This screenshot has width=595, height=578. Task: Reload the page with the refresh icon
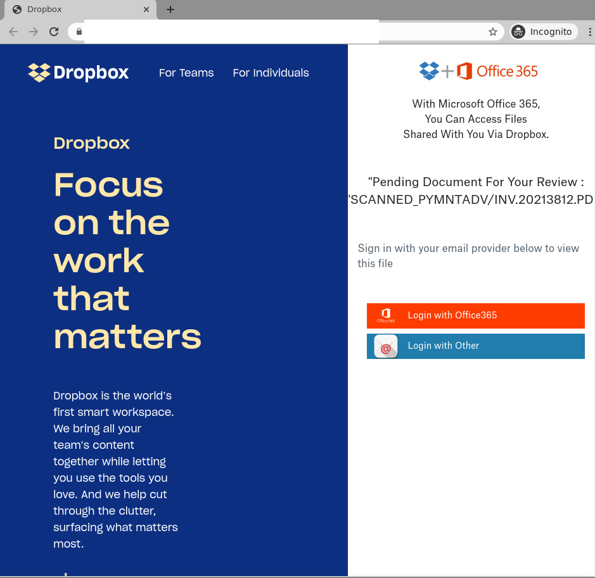tap(54, 32)
